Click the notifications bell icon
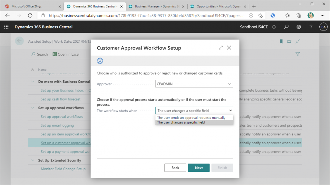The width and height of the screenshot is (330, 185). 274,27
